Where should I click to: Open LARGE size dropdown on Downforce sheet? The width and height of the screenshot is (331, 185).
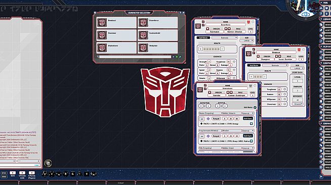click(247, 40)
